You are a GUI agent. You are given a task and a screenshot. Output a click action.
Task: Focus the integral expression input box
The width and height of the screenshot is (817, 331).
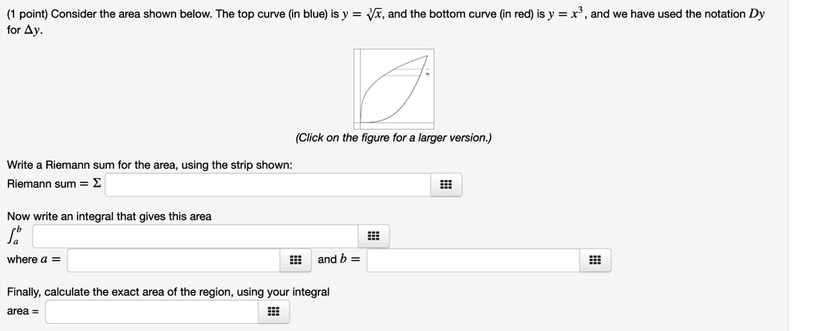point(195,236)
